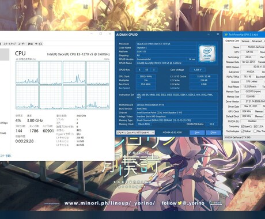Click the L1I / L1D Cache value 32 KB / 32 KB

(x=204, y=77)
